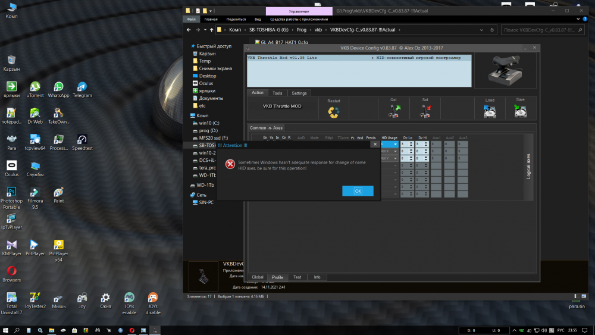The height and width of the screenshot is (335, 595).
Task: Switch to the Settings tab
Action: 299,93
